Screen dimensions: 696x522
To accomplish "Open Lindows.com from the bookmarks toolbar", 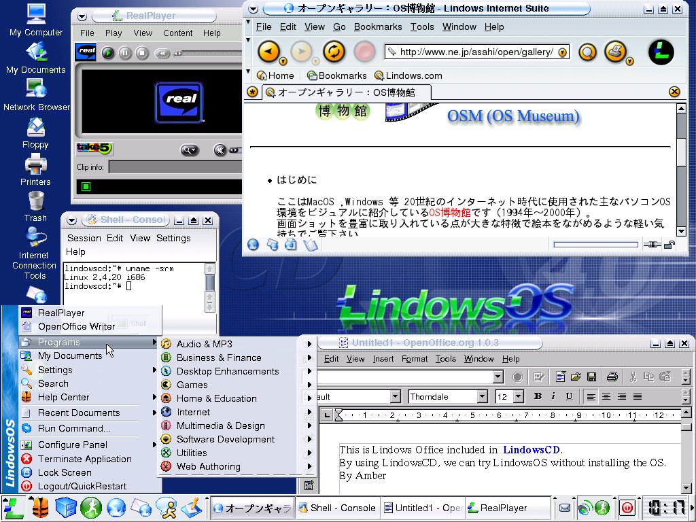I will pyautogui.click(x=408, y=75).
